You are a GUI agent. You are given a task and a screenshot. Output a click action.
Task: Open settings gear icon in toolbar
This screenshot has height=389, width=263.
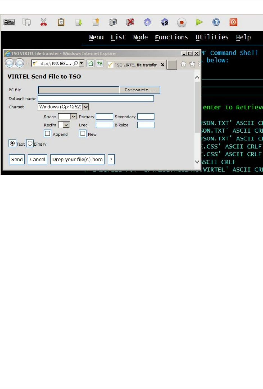(147, 22)
